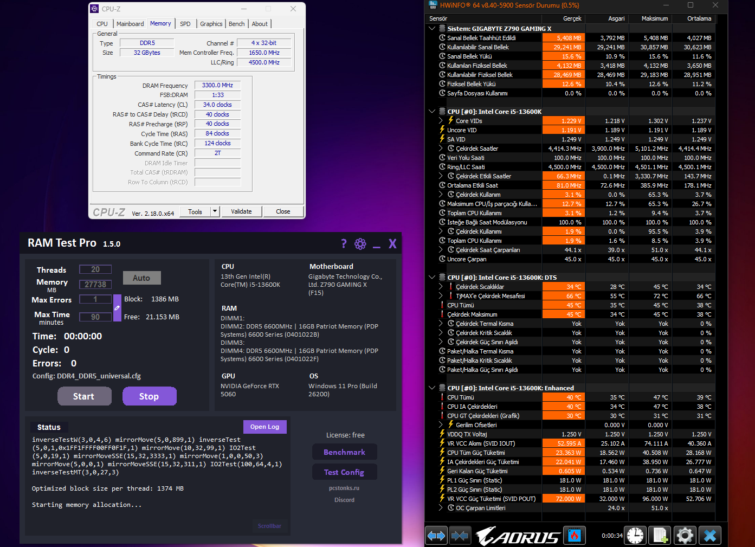
Task: Open the Graphics tab in CPU-Z
Action: (x=211, y=24)
